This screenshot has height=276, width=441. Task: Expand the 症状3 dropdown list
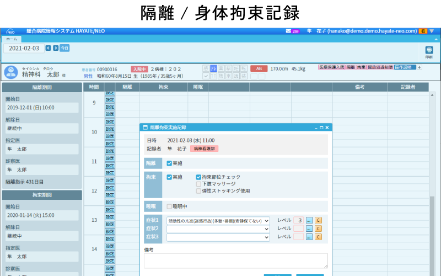[267, 237]
